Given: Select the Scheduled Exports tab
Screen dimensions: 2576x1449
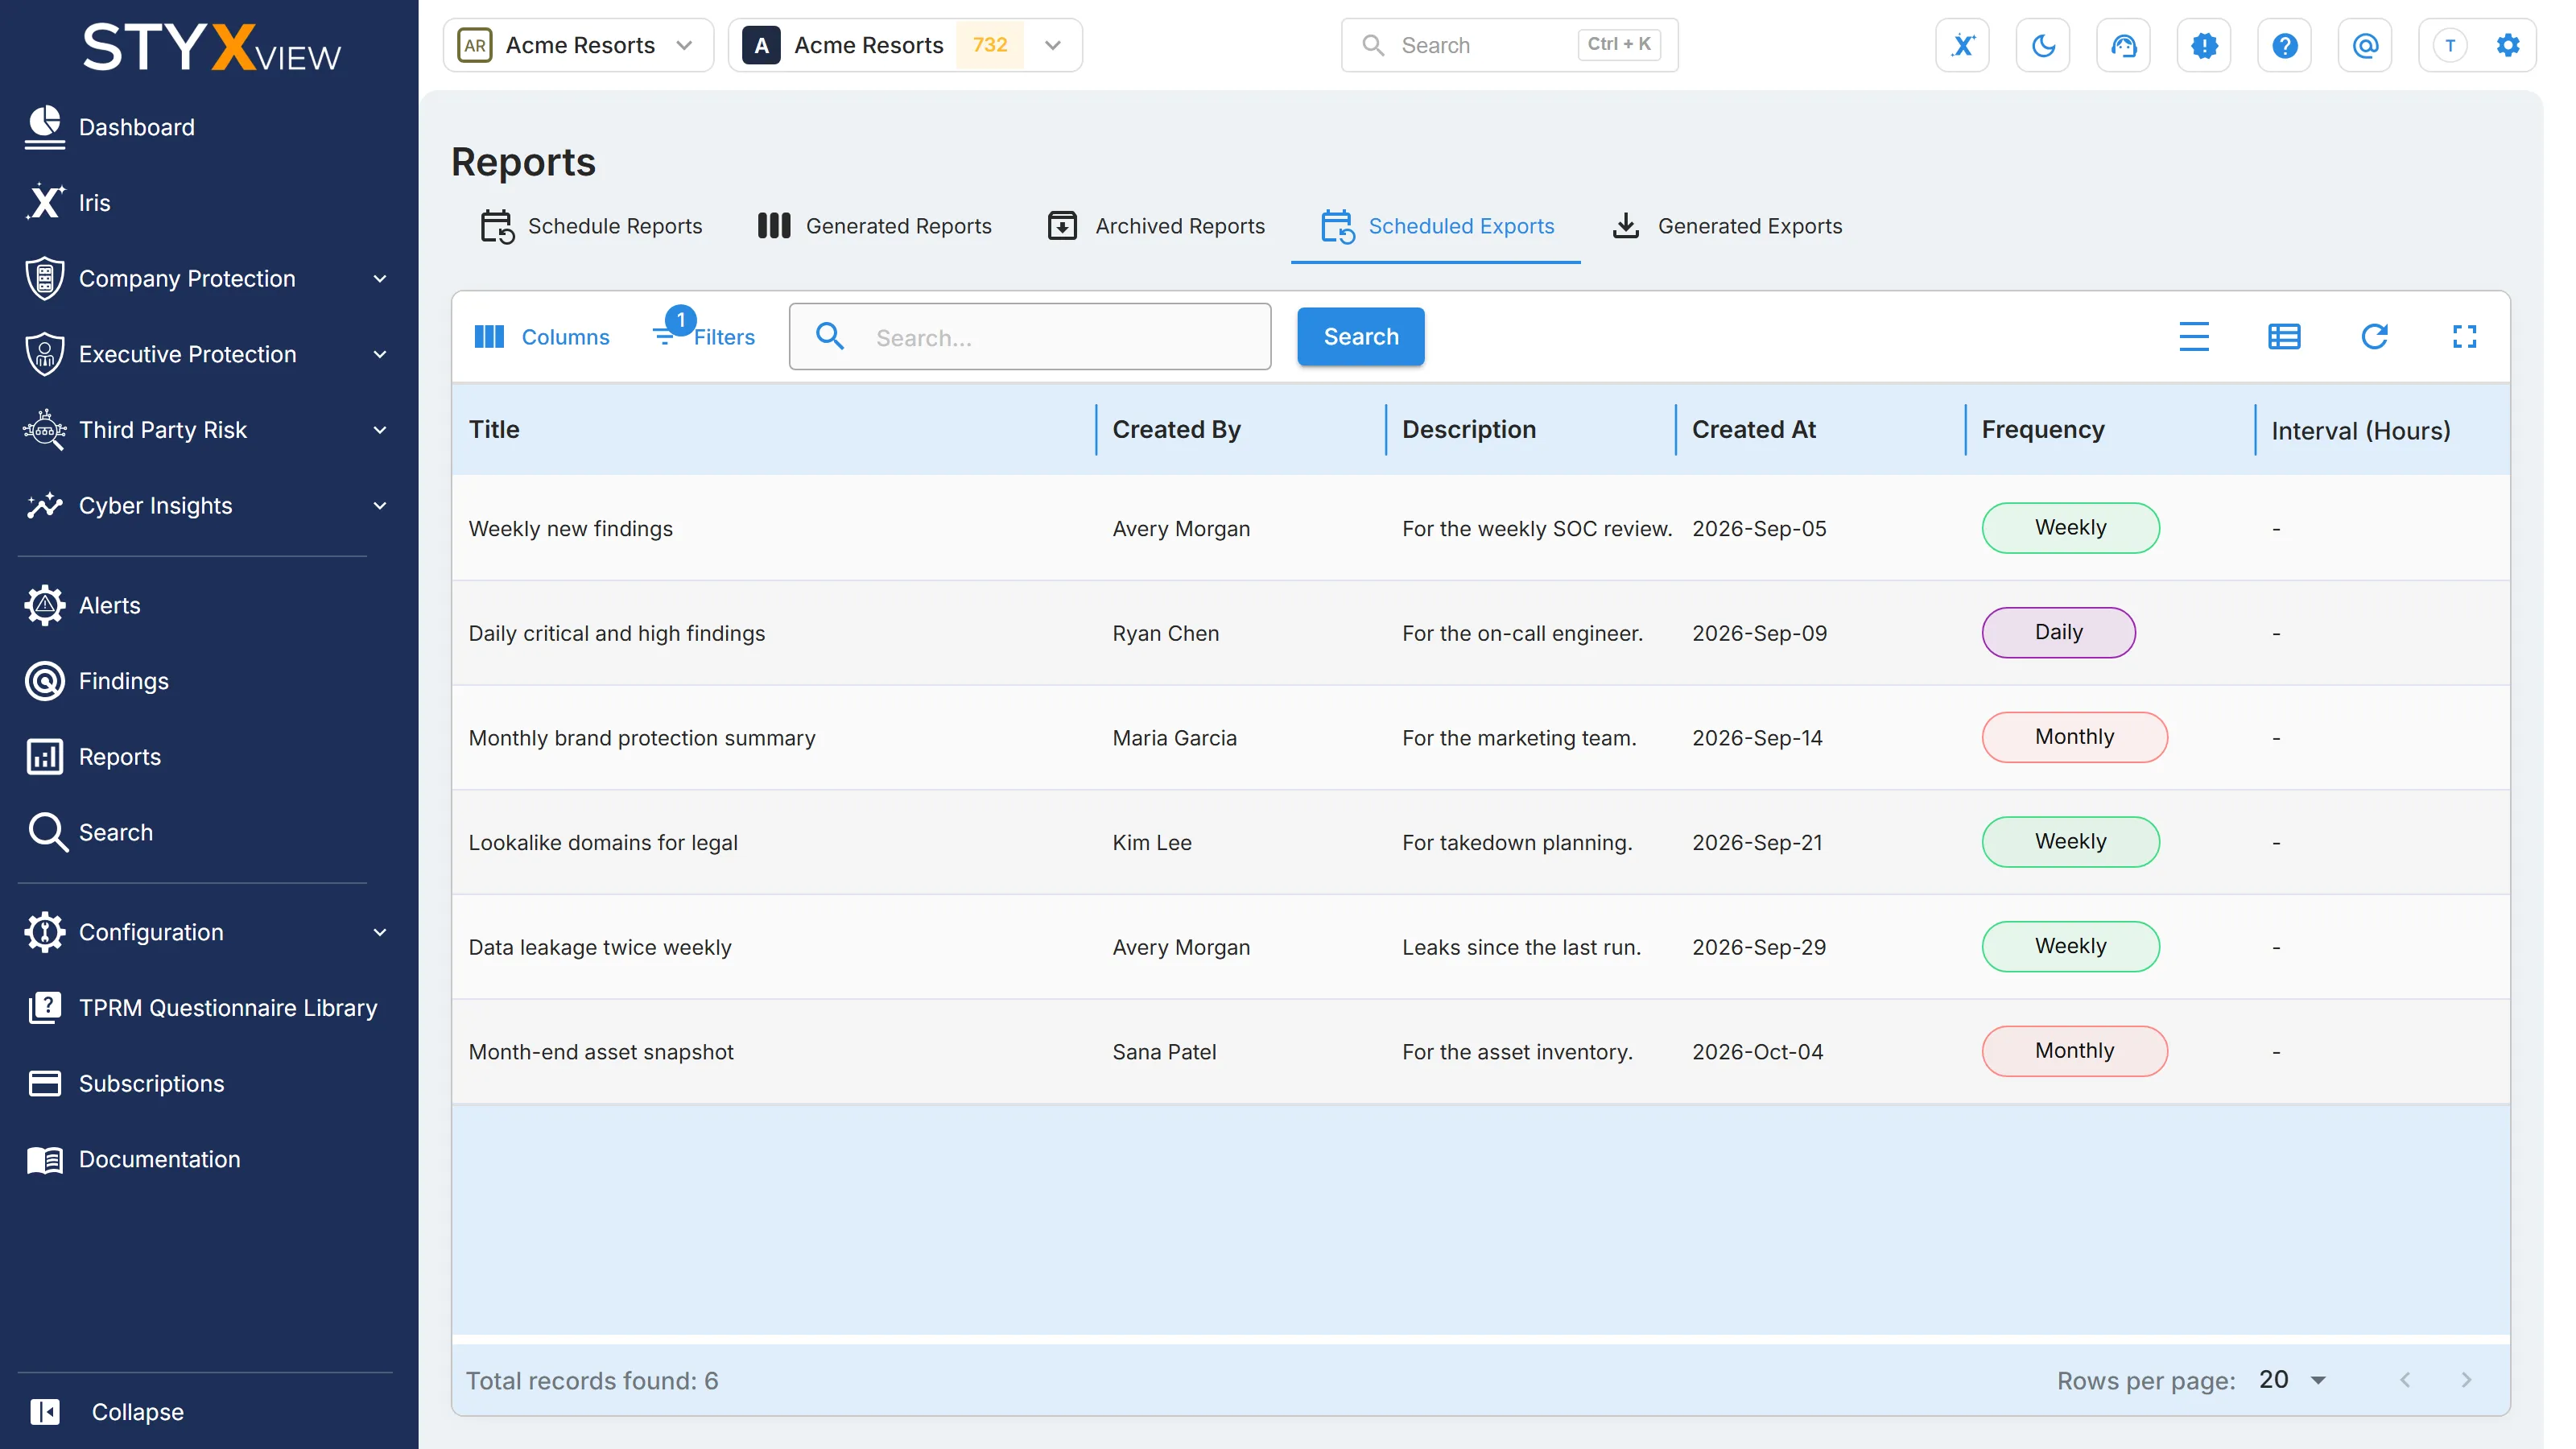Looking at the screenshot, I should tap(1436, 226).
